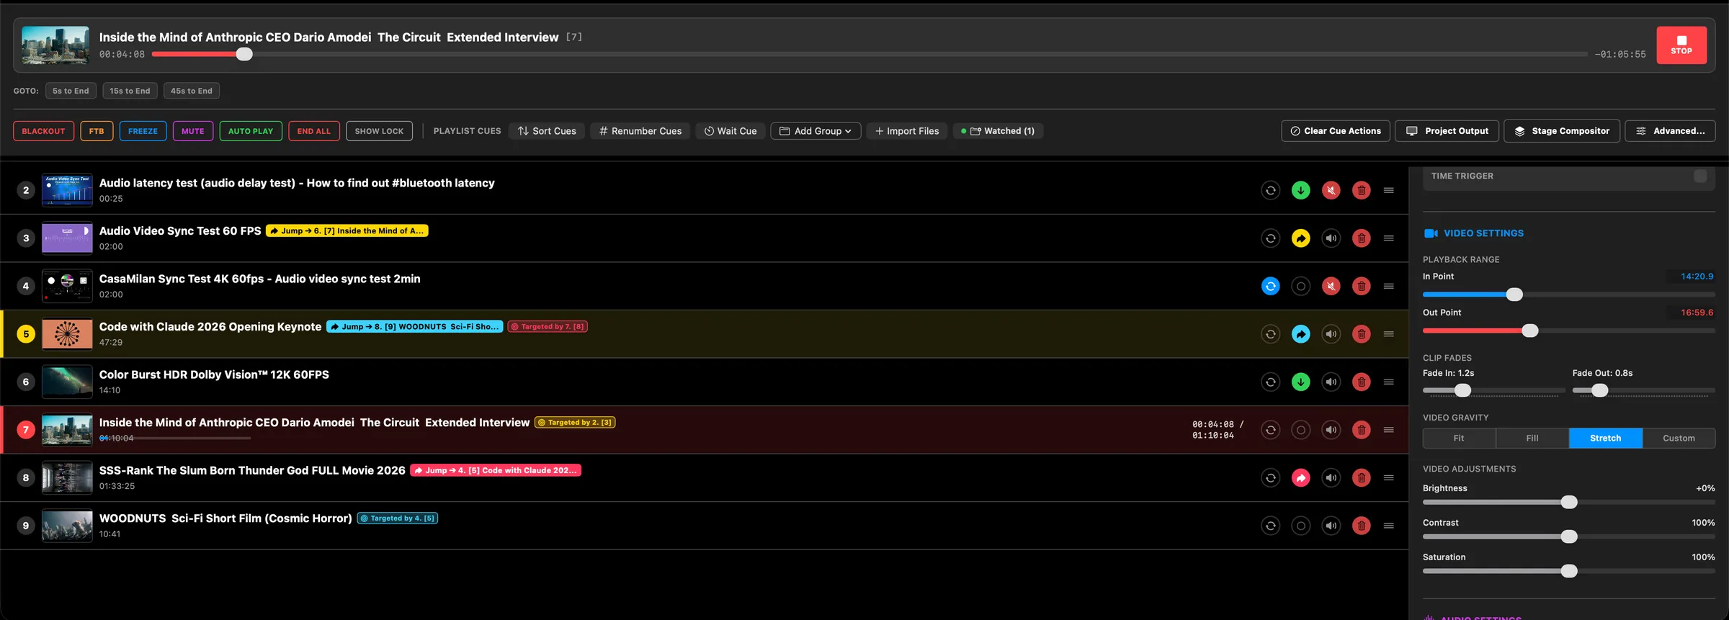Select Fit video gravity
1729x620 pixels.
[x=1459, y=438]
